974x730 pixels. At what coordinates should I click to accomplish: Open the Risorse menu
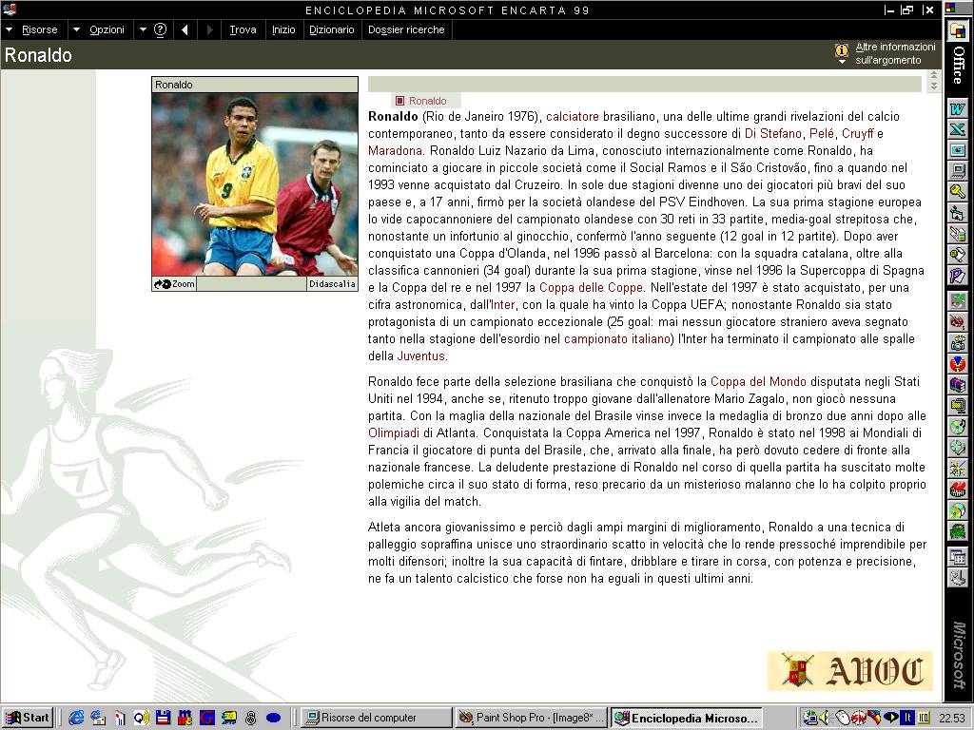(39, 29)
